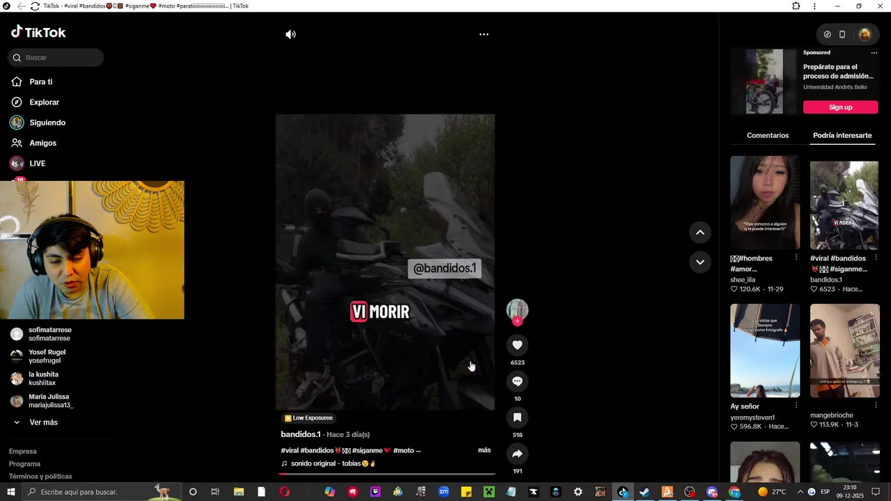This screenshot has height=501, width=891.
Task: Open Task View in the taskbar
Action: (x=215, y=492)
